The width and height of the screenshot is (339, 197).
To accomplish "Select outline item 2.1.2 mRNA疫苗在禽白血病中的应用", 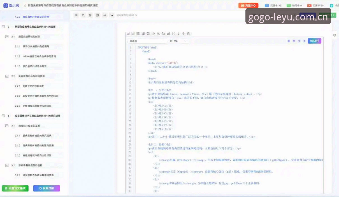I will pos(35,56).
